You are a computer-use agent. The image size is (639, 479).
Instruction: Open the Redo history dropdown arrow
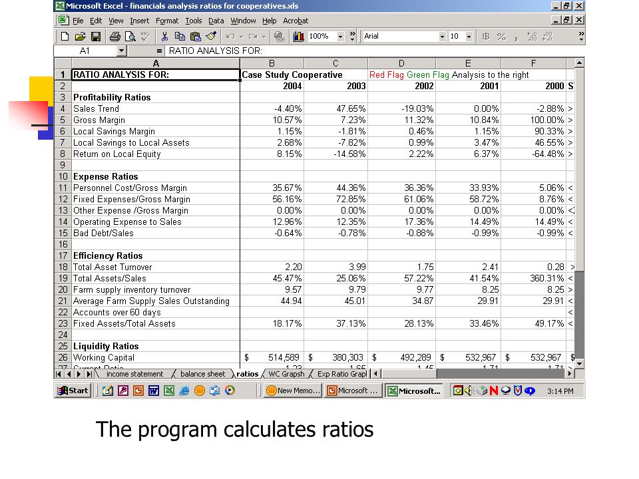(x=264, y=37)
